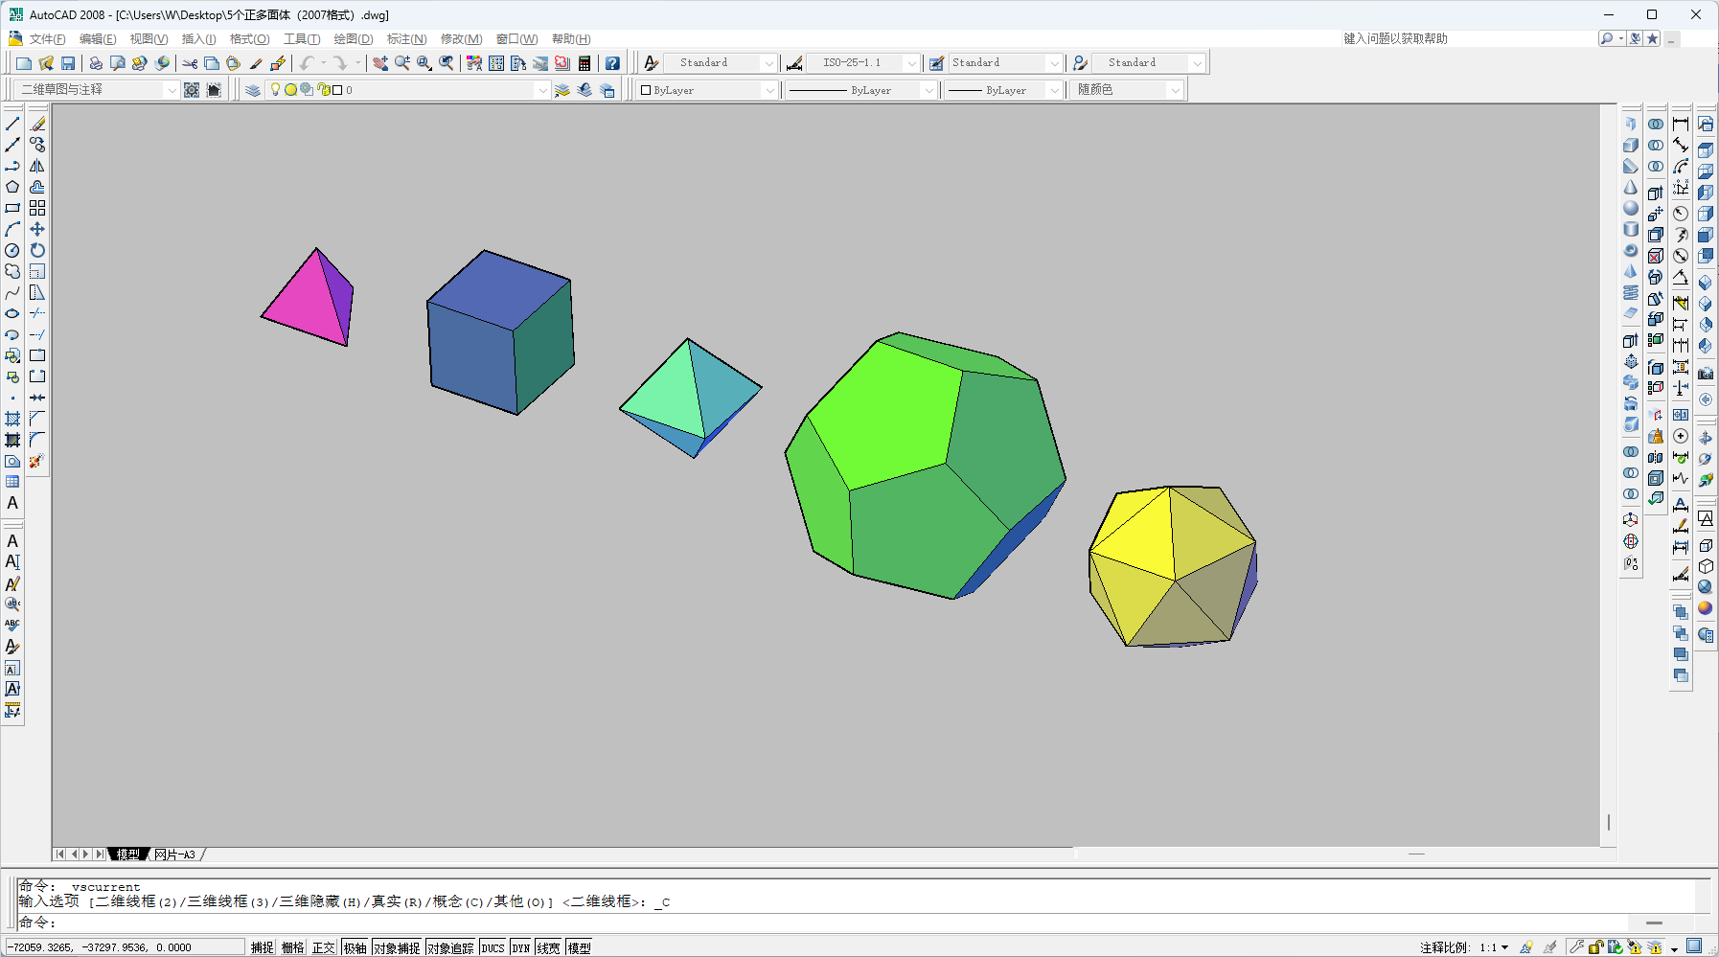The height and width of the screenshot is (957, 1719).
Task: Click the coordinate readout in status bar
Action: click(x=125, y=947)
